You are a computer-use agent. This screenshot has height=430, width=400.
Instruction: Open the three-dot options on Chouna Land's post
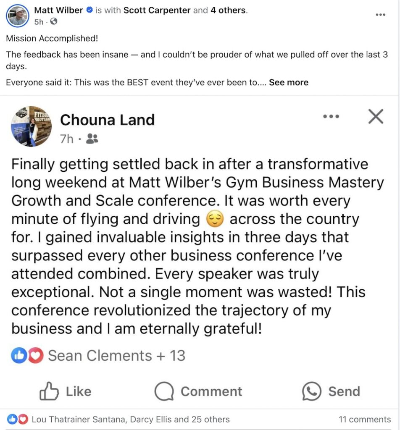(331, 116)
